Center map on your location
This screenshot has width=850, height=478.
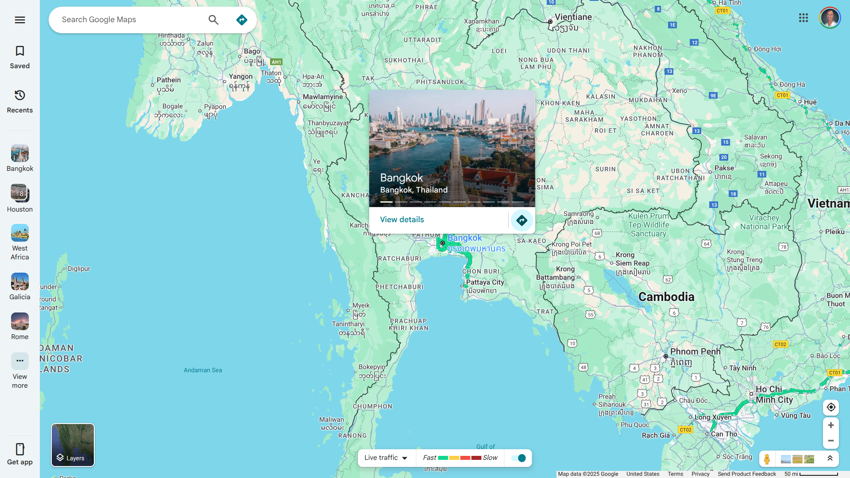(831, 407)
